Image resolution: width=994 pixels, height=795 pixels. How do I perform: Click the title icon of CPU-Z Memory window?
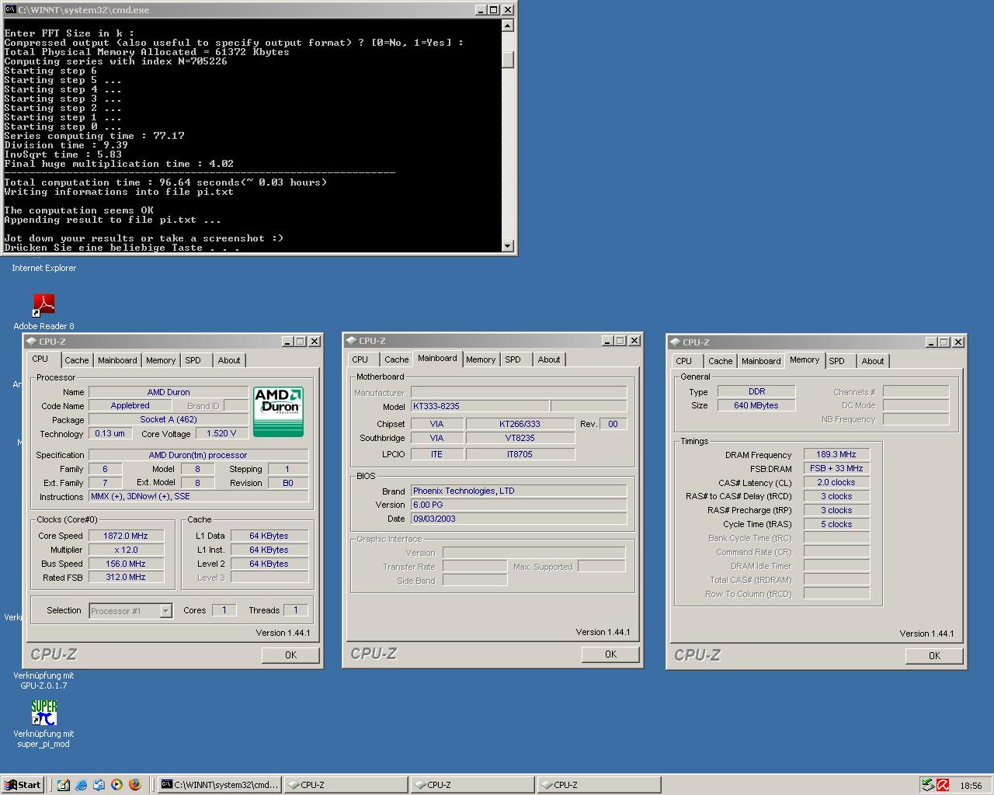pyautogui.click(x=675, y=342)
